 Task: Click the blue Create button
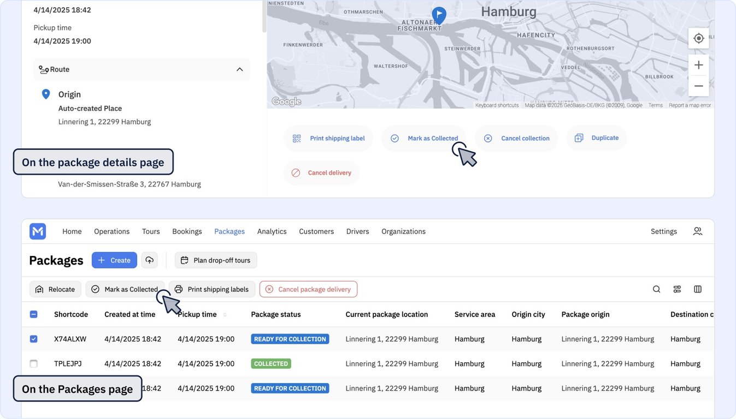coord(114,260)
